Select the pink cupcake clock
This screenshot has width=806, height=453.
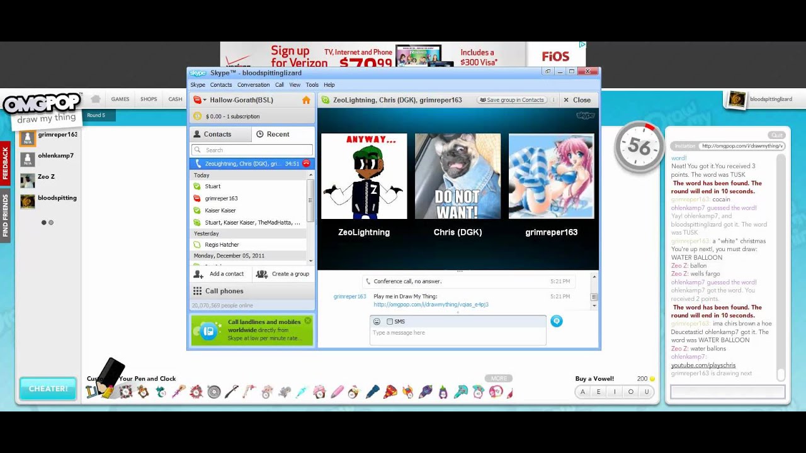pos(319,392)
